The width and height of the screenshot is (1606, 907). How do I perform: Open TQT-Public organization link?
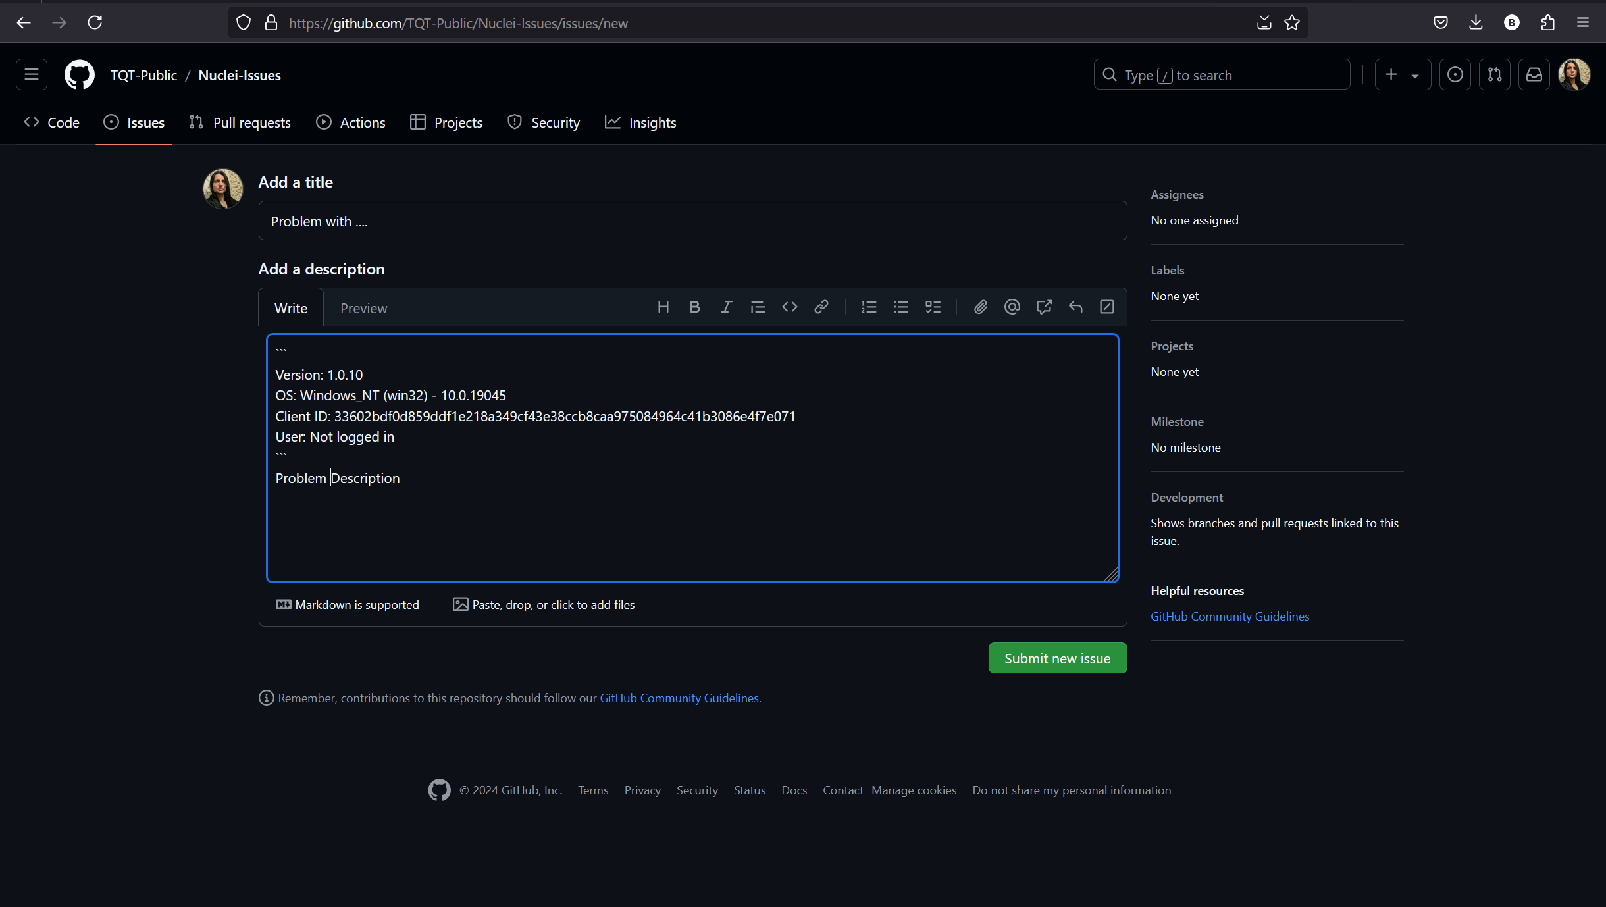[143, 76]
